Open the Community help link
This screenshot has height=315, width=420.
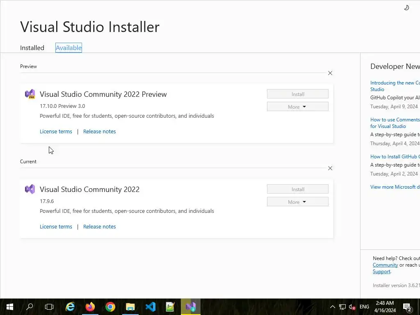pyautogui.click(x=385, y=265)
